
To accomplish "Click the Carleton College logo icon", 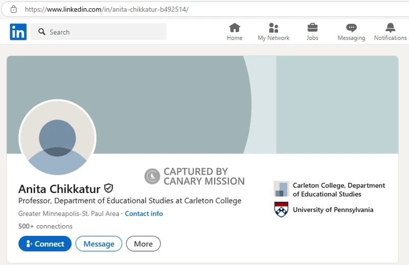I will coord(281,188).
